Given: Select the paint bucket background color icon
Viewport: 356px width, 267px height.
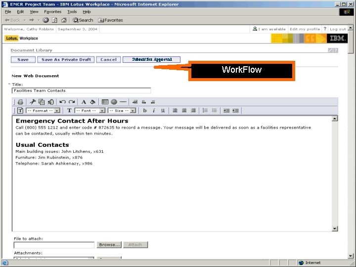Looking at the screenshot, I should click(92, 102).
